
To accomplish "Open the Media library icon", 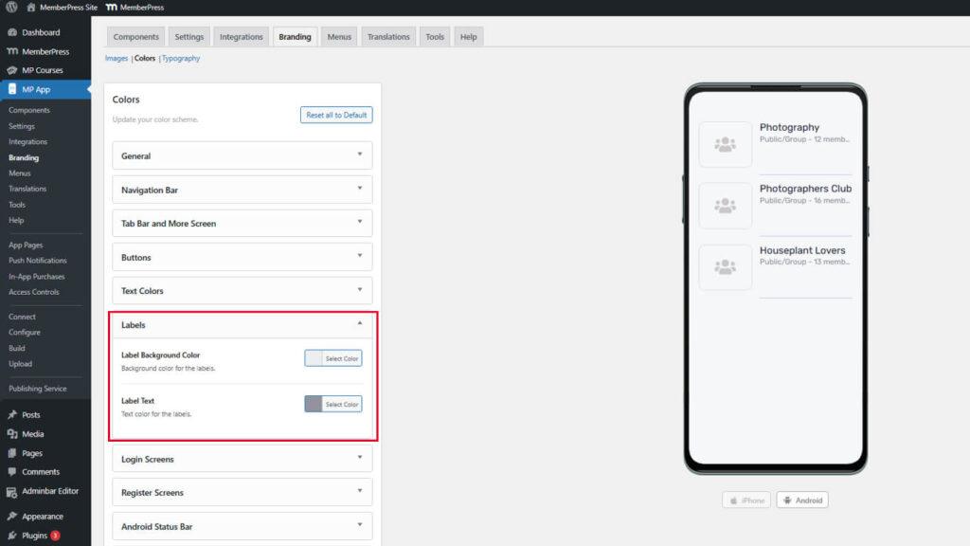I will tap(11, 434).
